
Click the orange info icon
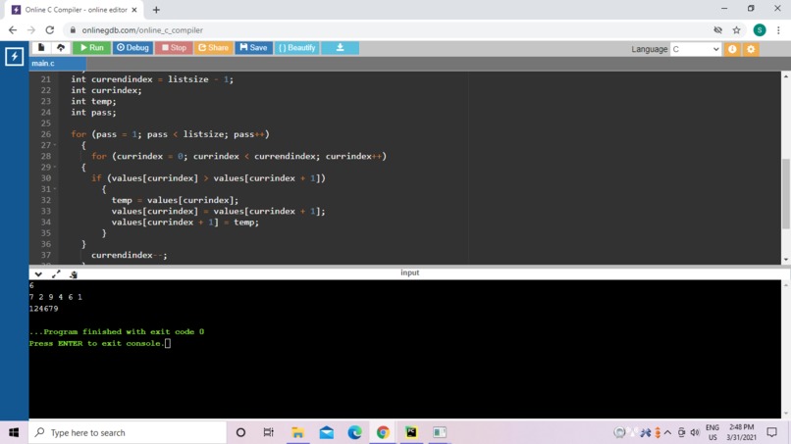732,49
